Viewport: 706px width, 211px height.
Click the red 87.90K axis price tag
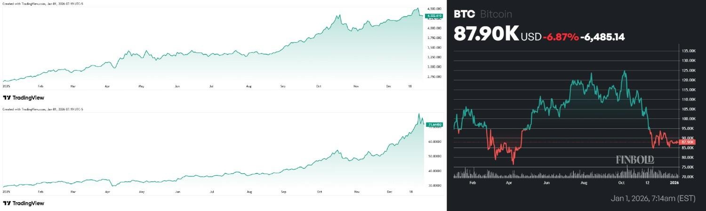click(688, 142)
